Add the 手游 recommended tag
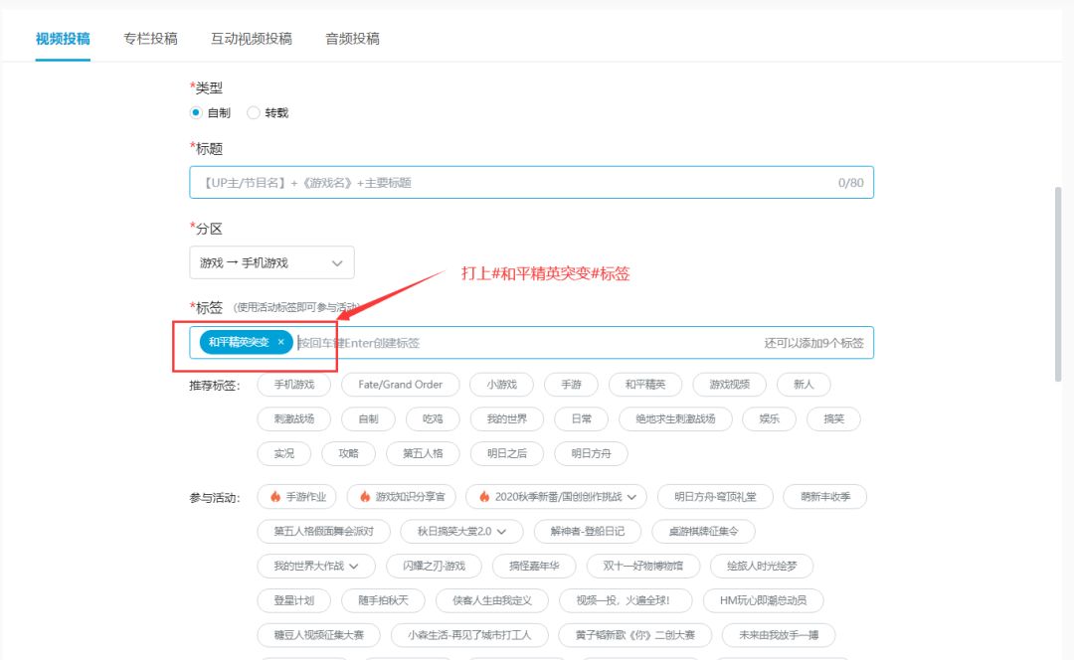 (571, 385)
